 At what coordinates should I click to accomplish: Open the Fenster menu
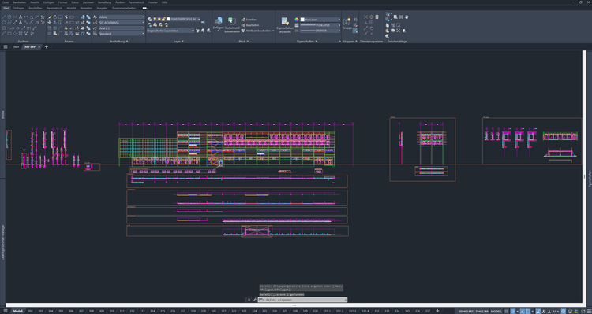(153, 2)
